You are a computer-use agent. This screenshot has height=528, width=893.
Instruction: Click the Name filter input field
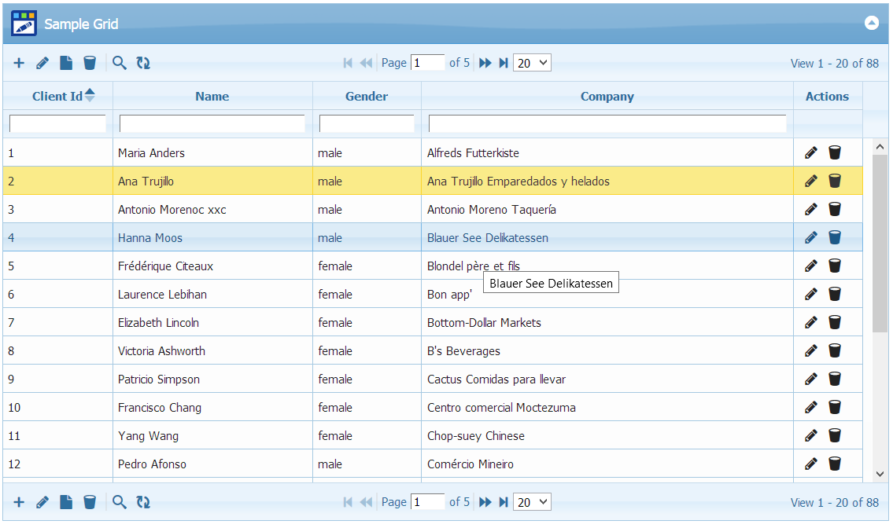212,124
